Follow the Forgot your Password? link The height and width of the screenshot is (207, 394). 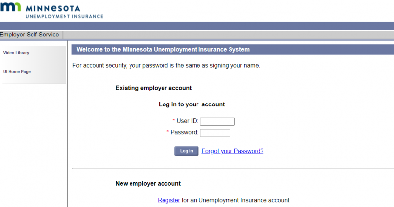coord(232,151)
